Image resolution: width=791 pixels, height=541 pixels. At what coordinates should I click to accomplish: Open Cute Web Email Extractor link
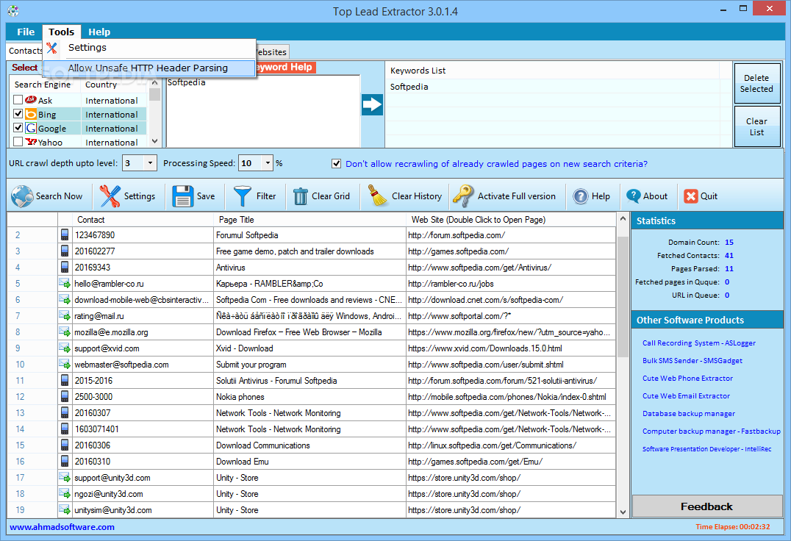tap(686, 395)
